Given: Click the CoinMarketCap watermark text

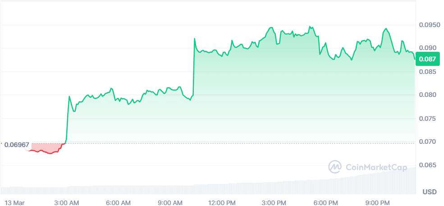Looking at the screenshot, I should point(376,167).
